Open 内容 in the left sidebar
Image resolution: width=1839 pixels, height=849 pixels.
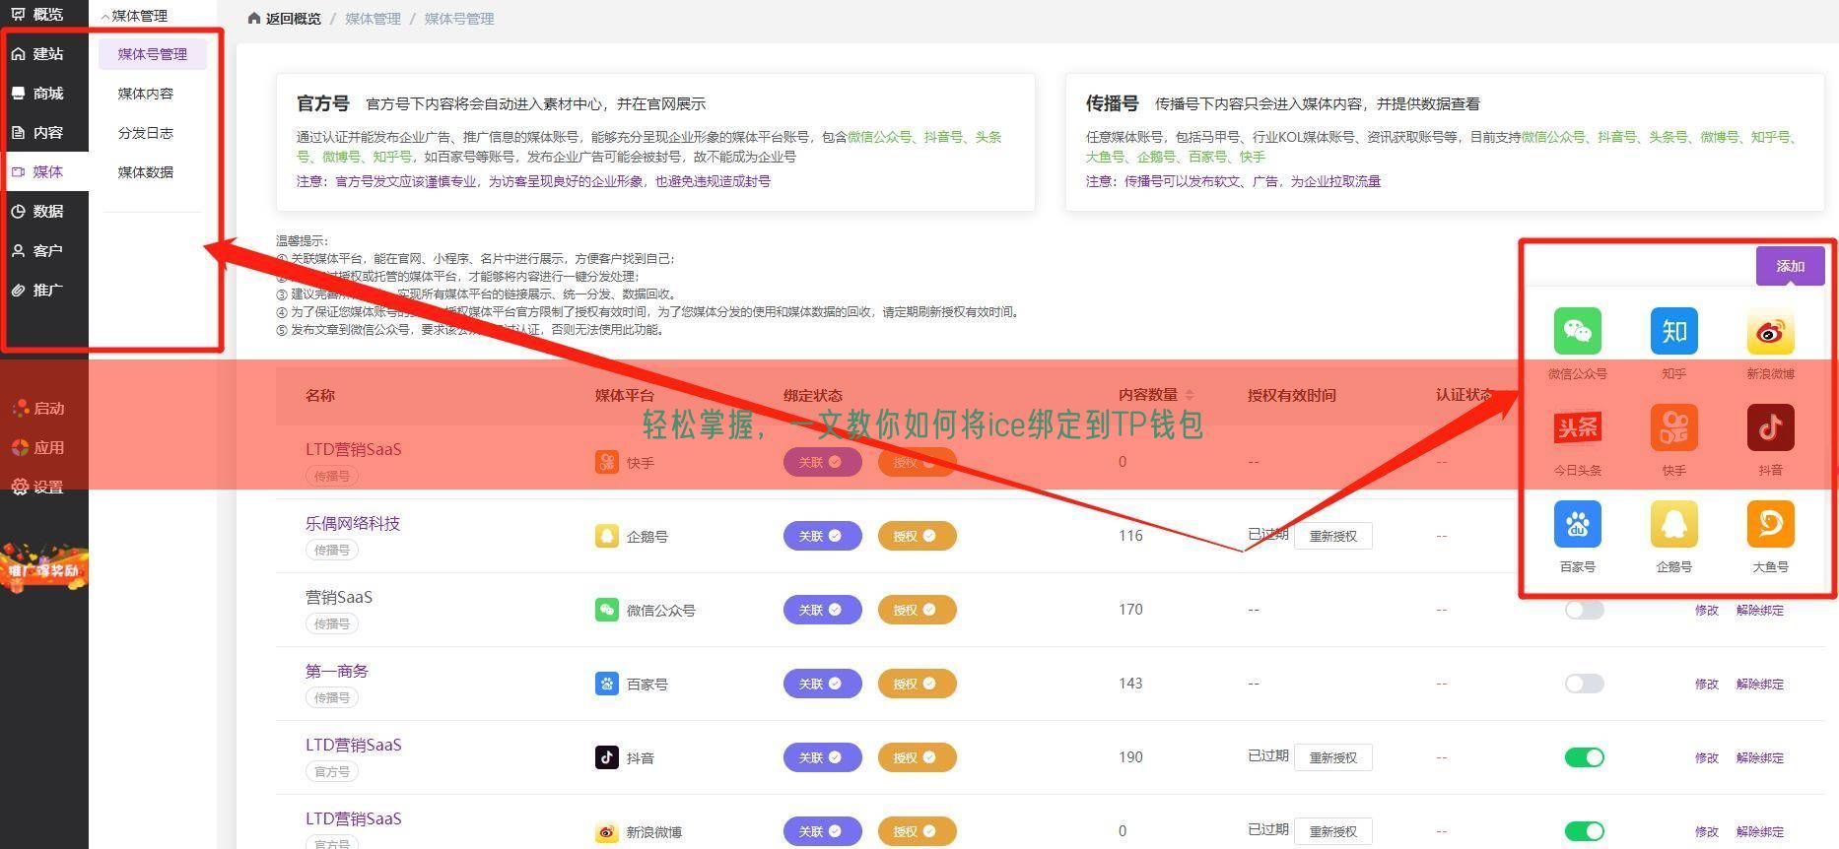[37, 133]
